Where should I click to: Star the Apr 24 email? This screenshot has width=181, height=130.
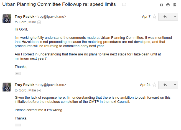(x=154, y=85)
